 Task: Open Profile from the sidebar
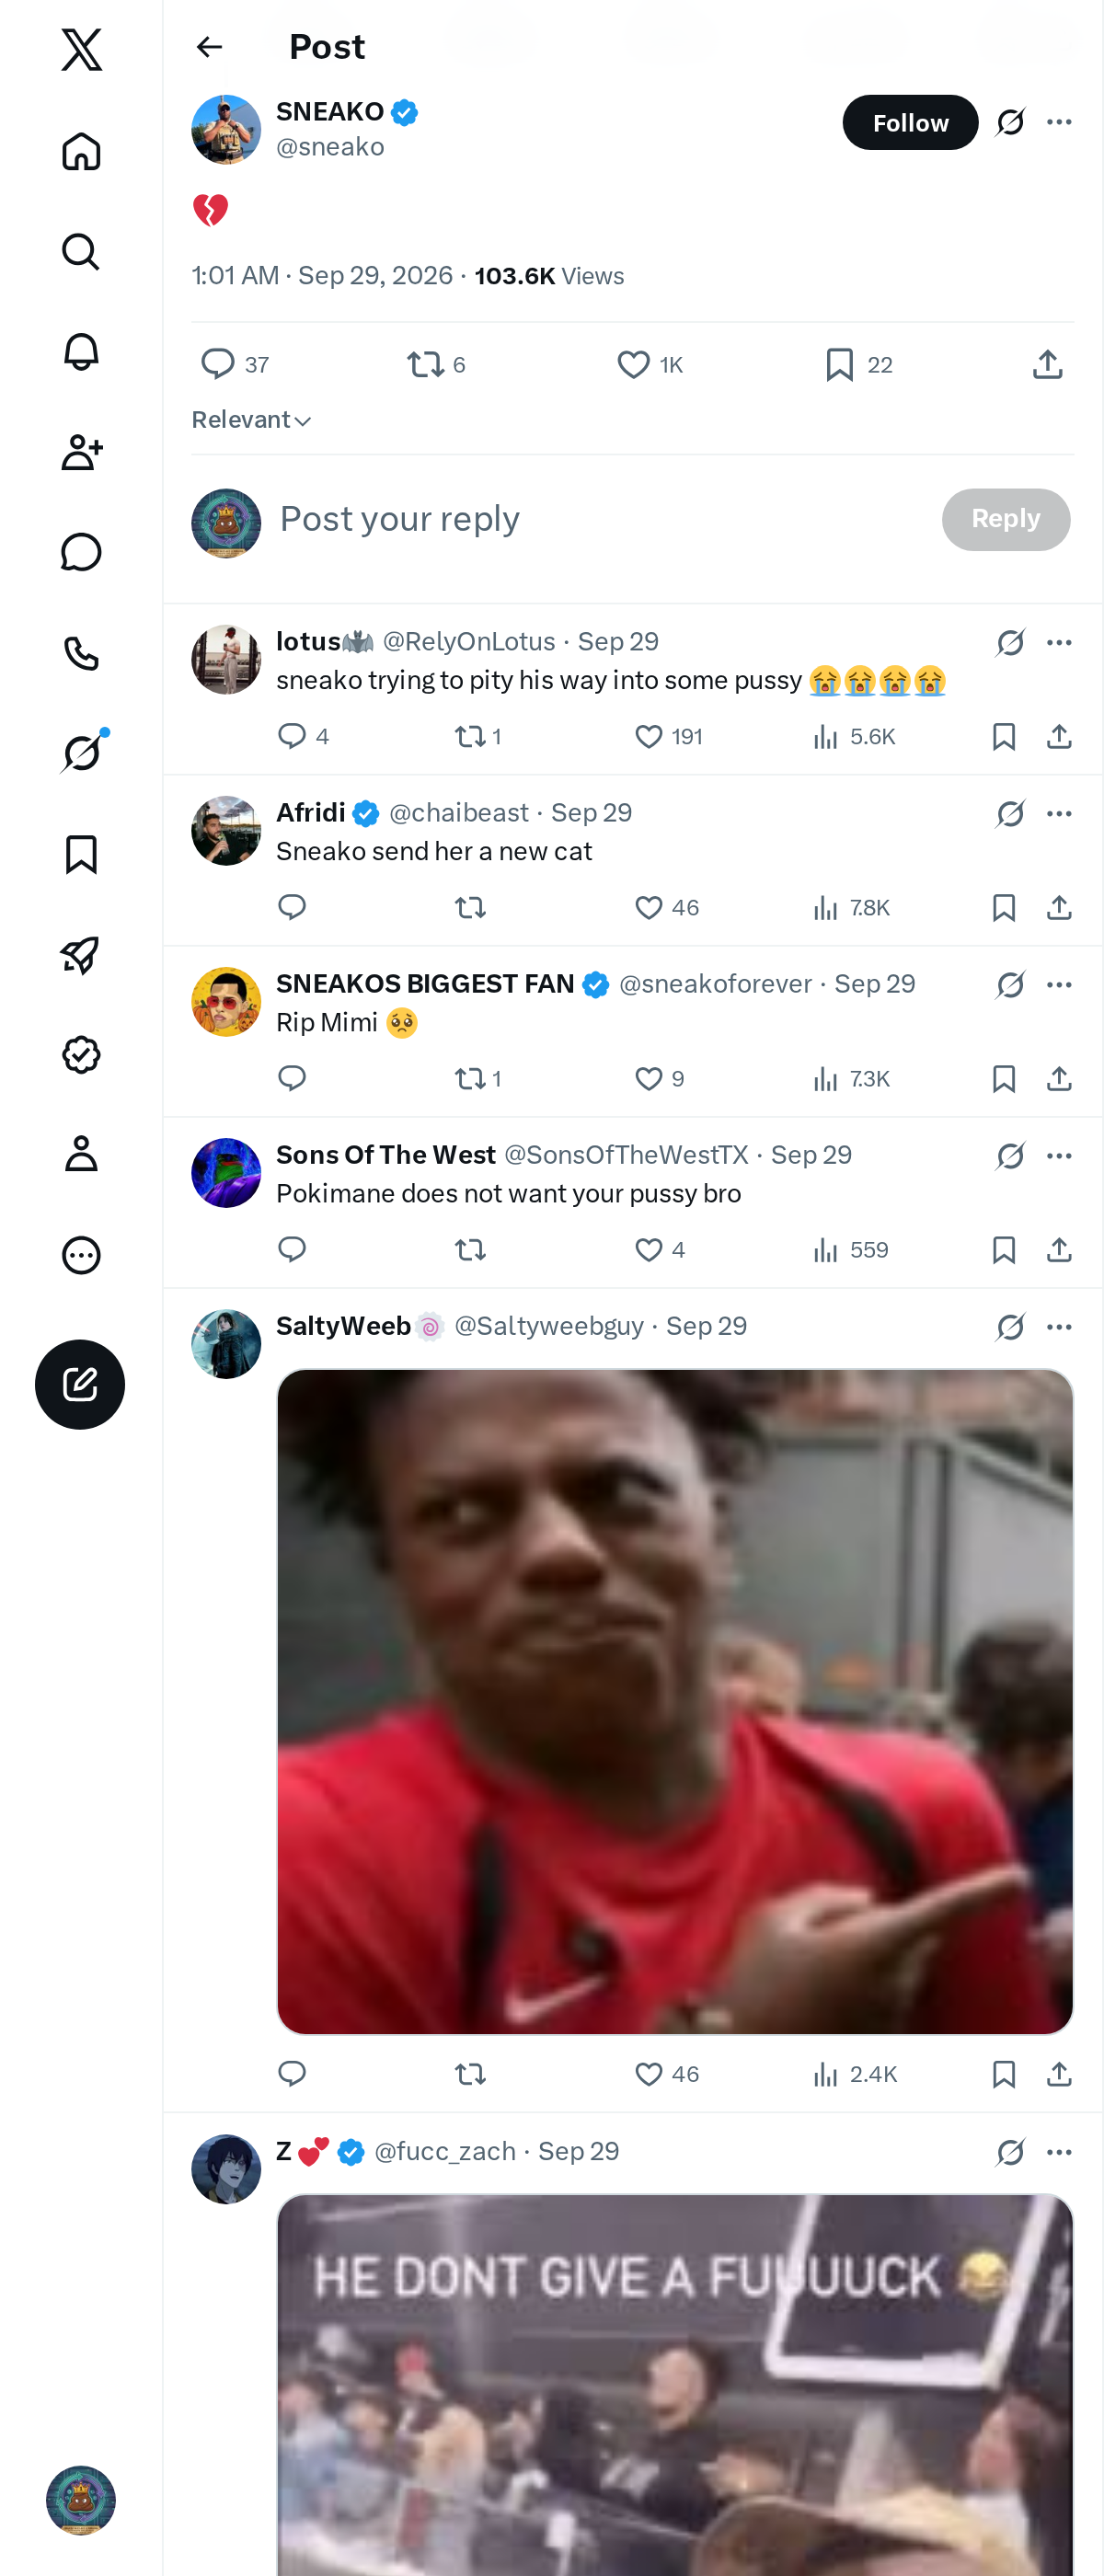(81, 1154)
